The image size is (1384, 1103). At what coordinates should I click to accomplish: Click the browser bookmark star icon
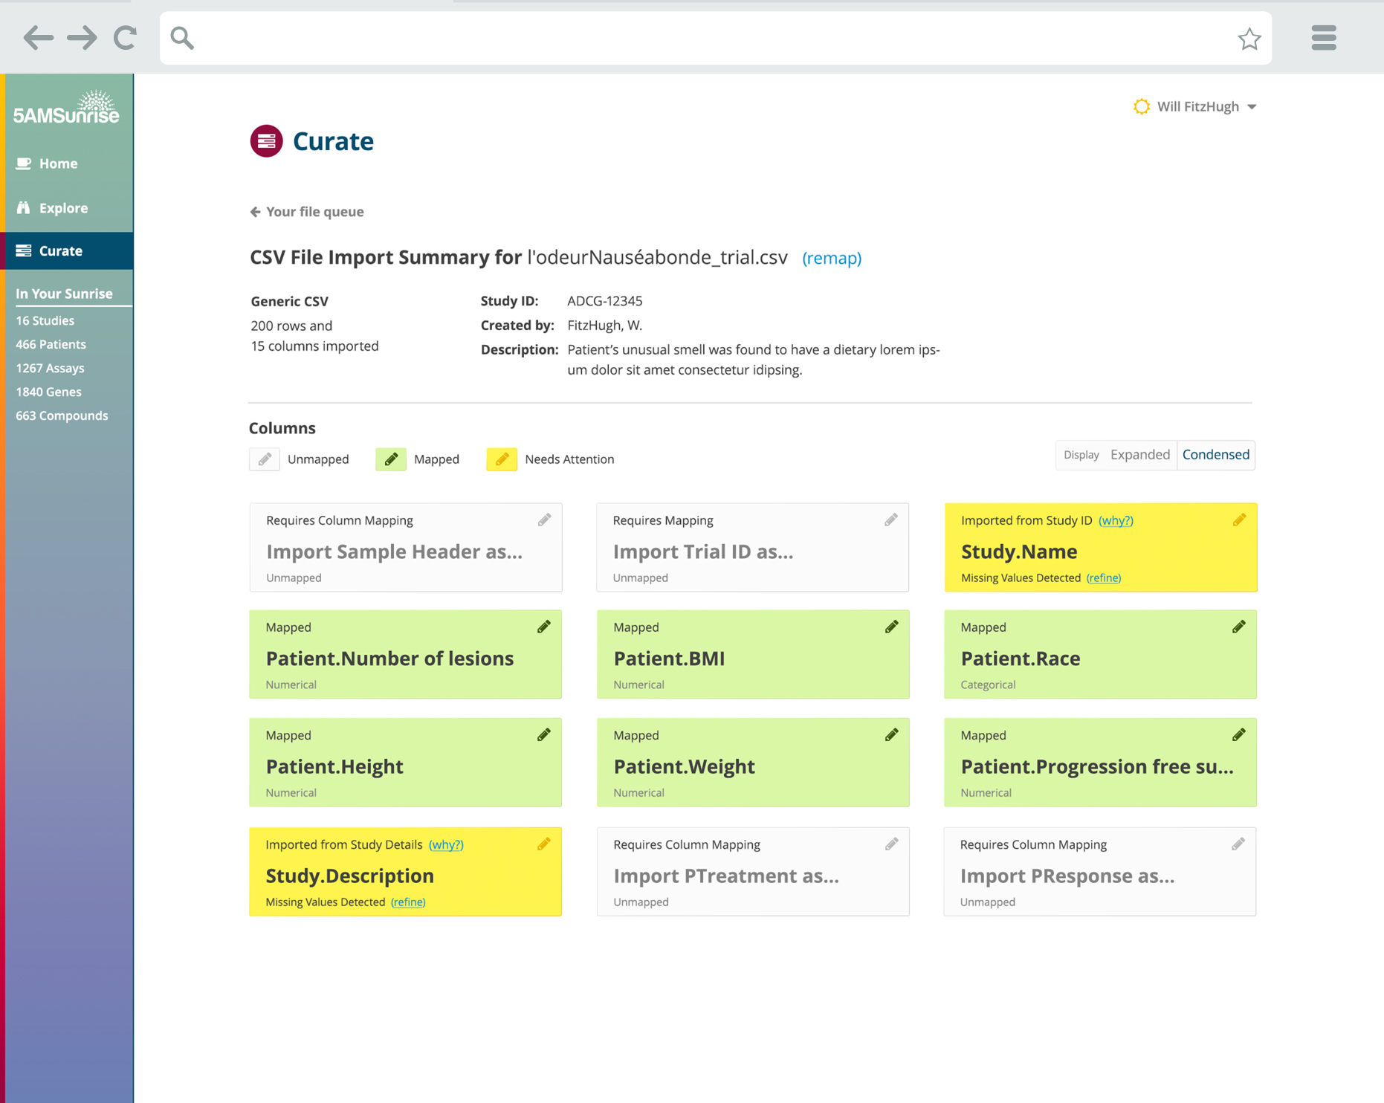coord(1249,39)
